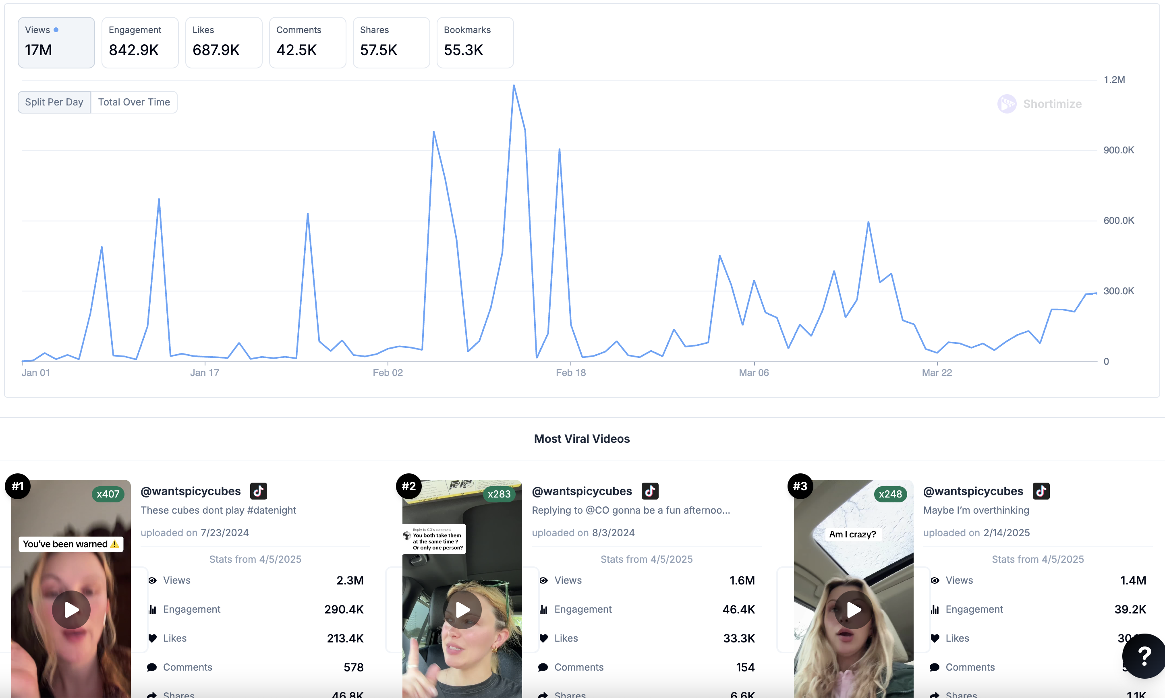The width and height of the screenshot is (1165, 698).
Task: Select the Views metric card
Action: click(56, 42)
